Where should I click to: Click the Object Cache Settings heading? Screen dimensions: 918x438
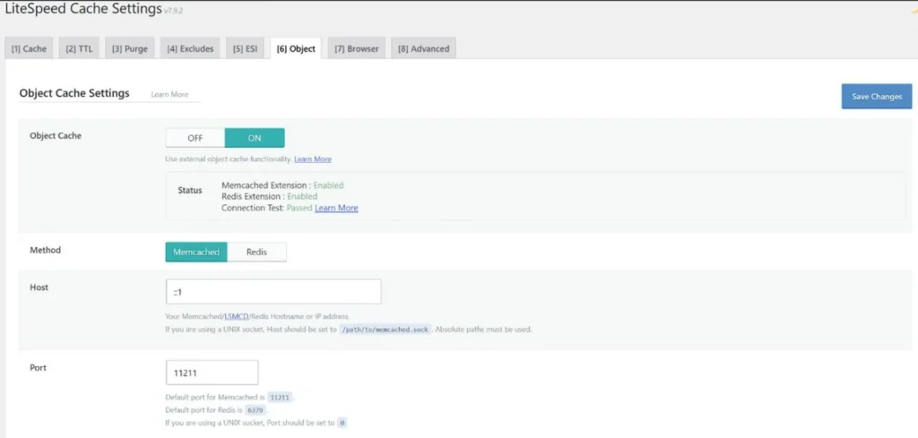74,93
